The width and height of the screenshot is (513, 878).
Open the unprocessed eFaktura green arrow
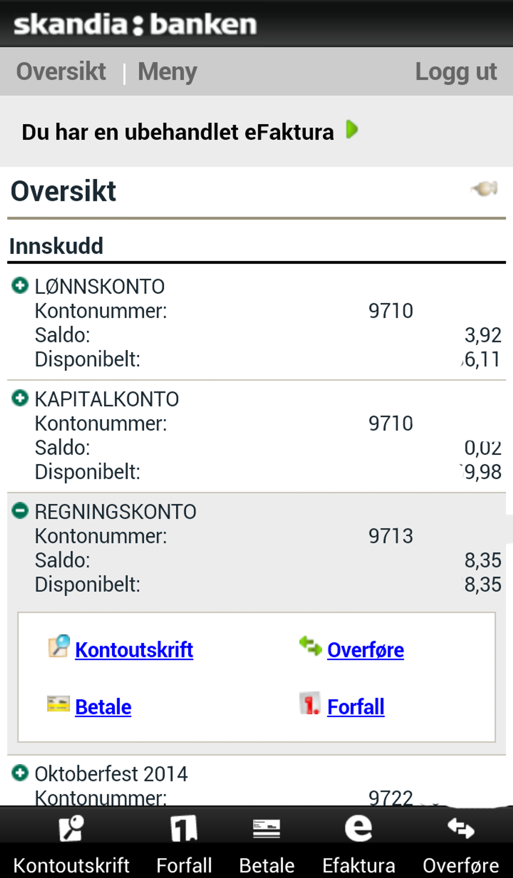[x=352, y=130]
